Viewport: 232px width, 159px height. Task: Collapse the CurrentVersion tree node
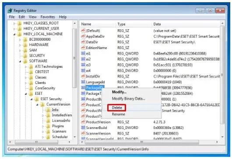tap(37, 105)
